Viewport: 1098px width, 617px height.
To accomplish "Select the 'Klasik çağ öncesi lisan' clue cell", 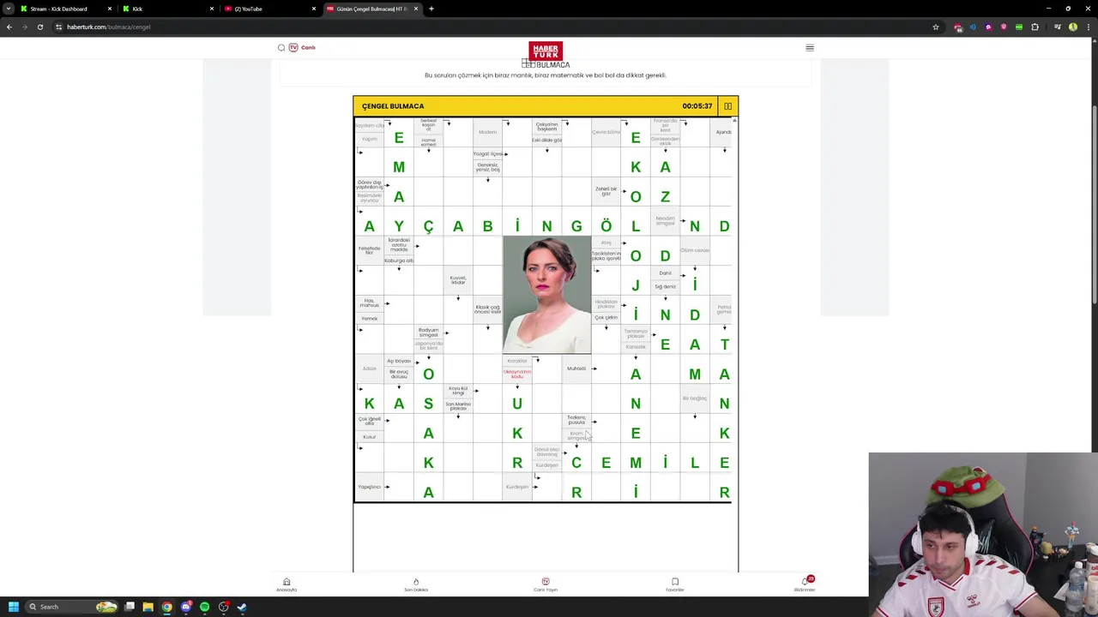I will [487, 308].
